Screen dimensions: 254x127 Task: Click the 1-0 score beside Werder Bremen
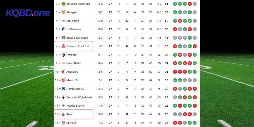[x=100, y=106]
